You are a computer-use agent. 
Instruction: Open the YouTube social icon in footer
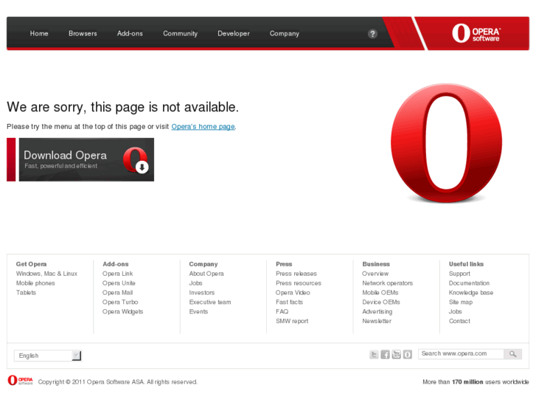(397, 355)
